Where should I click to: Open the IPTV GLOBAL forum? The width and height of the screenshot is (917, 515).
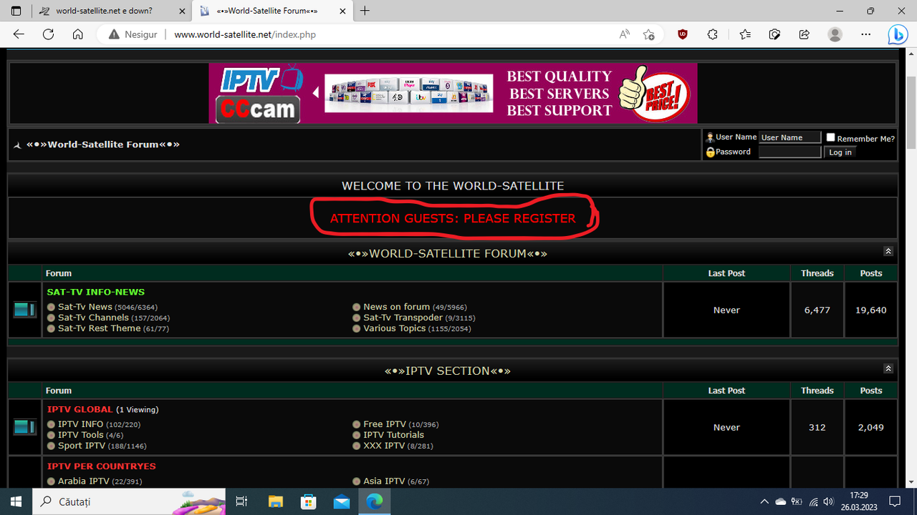click(x=80, y=409)
